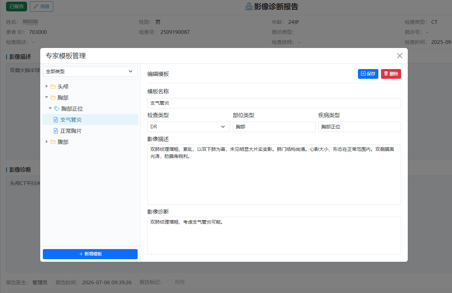Select the 头颅 tree node label

[x=63, y=86]
